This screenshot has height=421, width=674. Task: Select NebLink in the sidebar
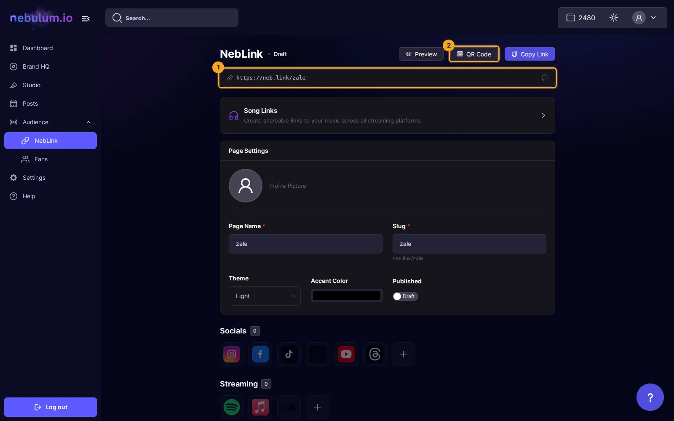[x=51, y=141]
